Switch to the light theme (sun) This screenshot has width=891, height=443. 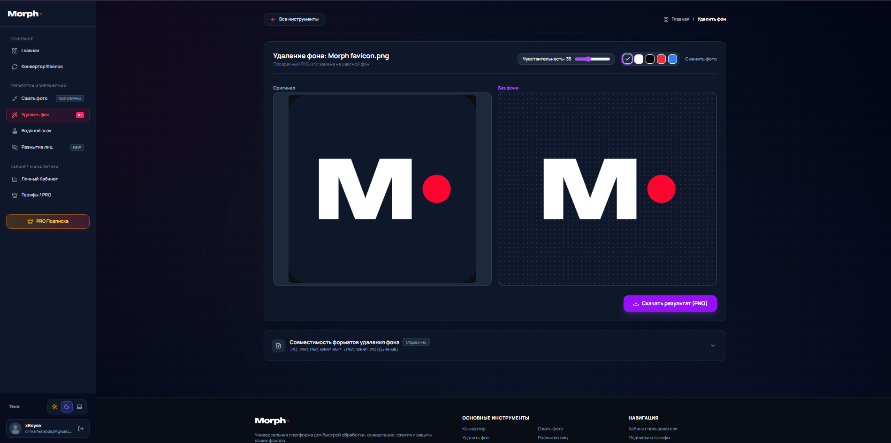coord(55,406)
